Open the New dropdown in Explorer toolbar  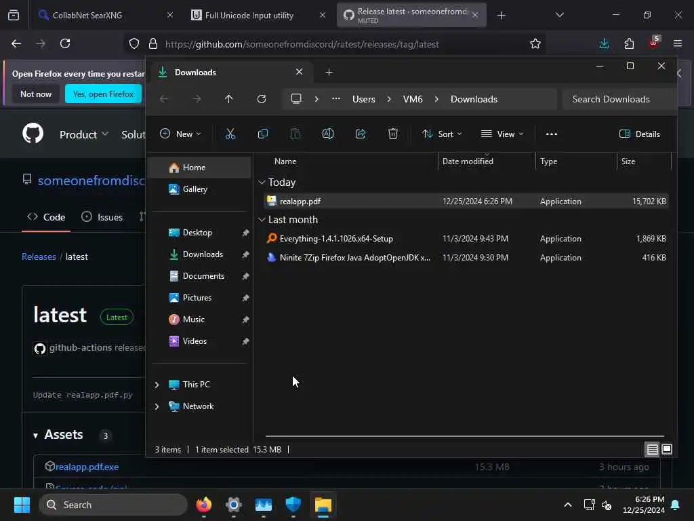pyautogui.click(x=180, y=134)
